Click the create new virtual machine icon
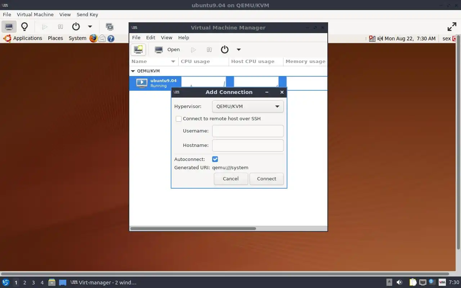This screenshot has height=288, width=461. [138, 50]
